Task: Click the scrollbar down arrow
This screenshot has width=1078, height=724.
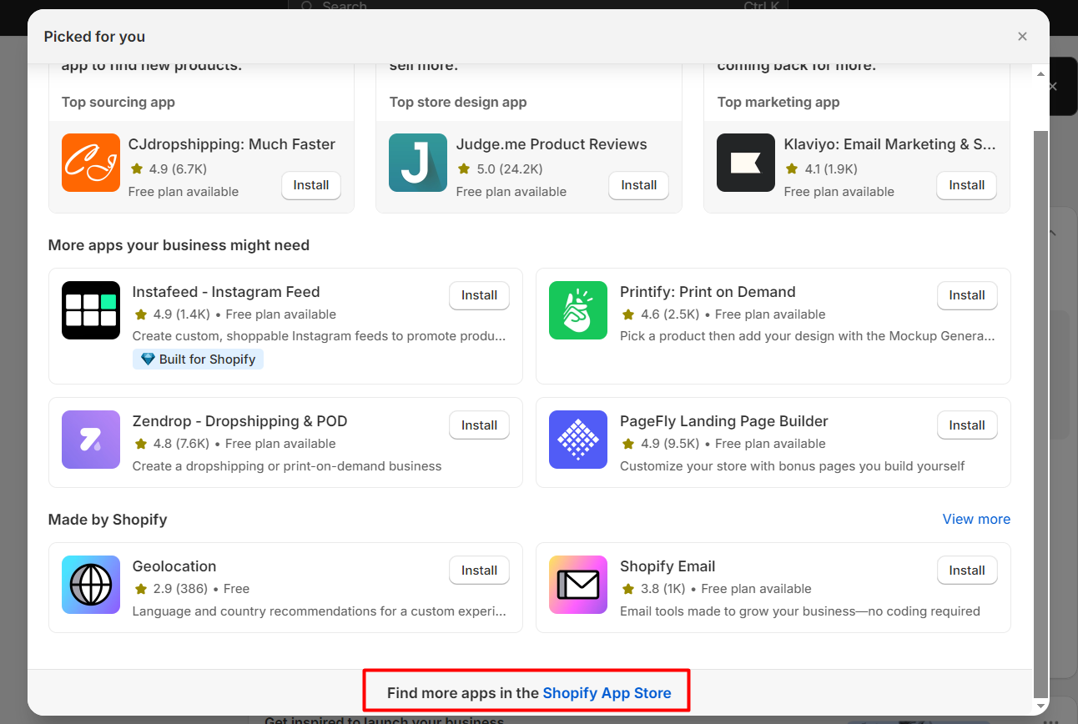Action: pos(1040,706)
